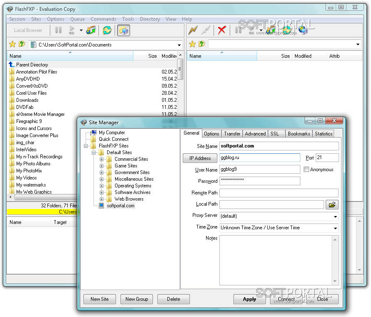Screen dimensions: 371x317
Task: Click the AnyDVDHD folder icon
Action: (x=12, y=79)
